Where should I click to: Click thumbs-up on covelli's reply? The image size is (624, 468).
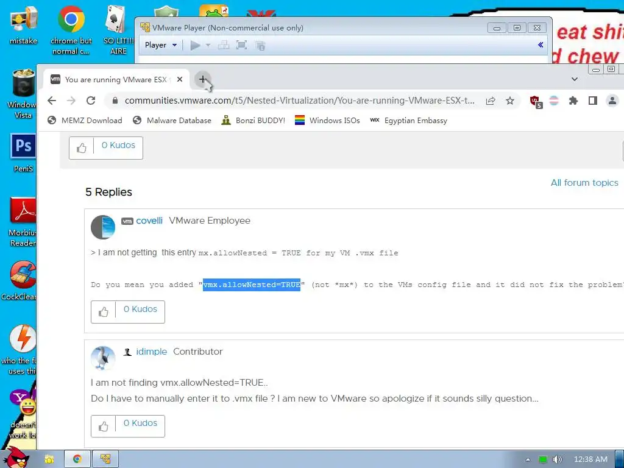(x=104, y=311)
